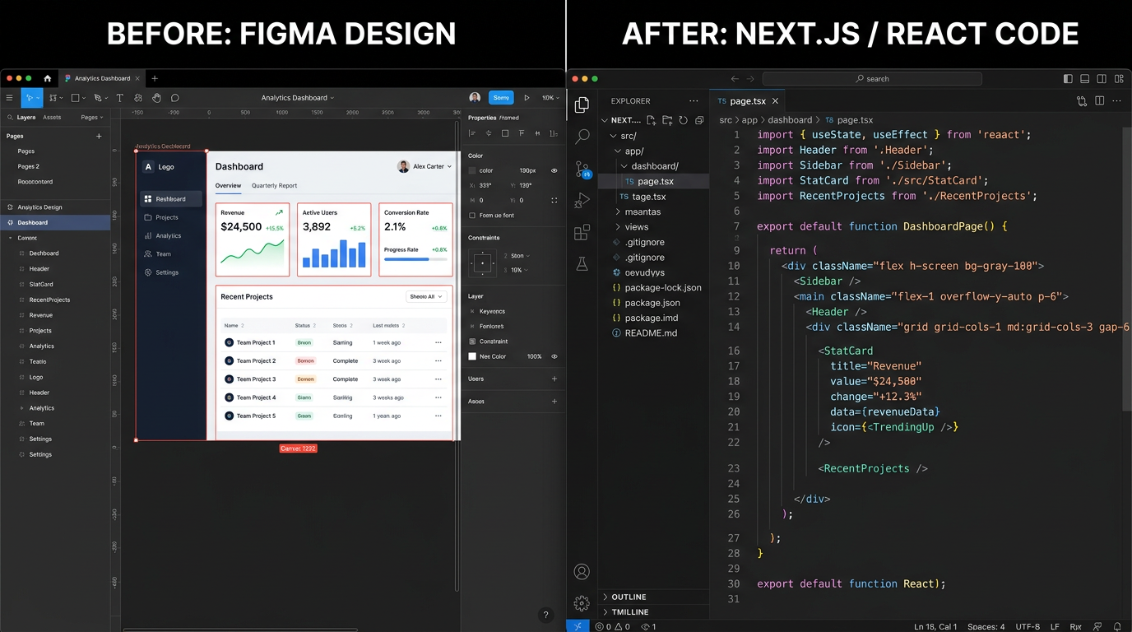
Task: Activate the Hand tool in Figma
Action: point(156,98)
